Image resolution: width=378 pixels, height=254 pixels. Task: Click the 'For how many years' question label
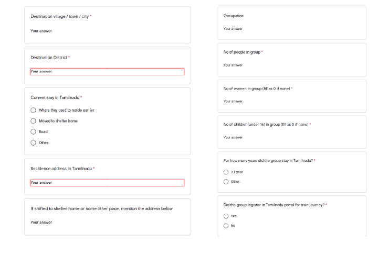click(x=268, y=160)
